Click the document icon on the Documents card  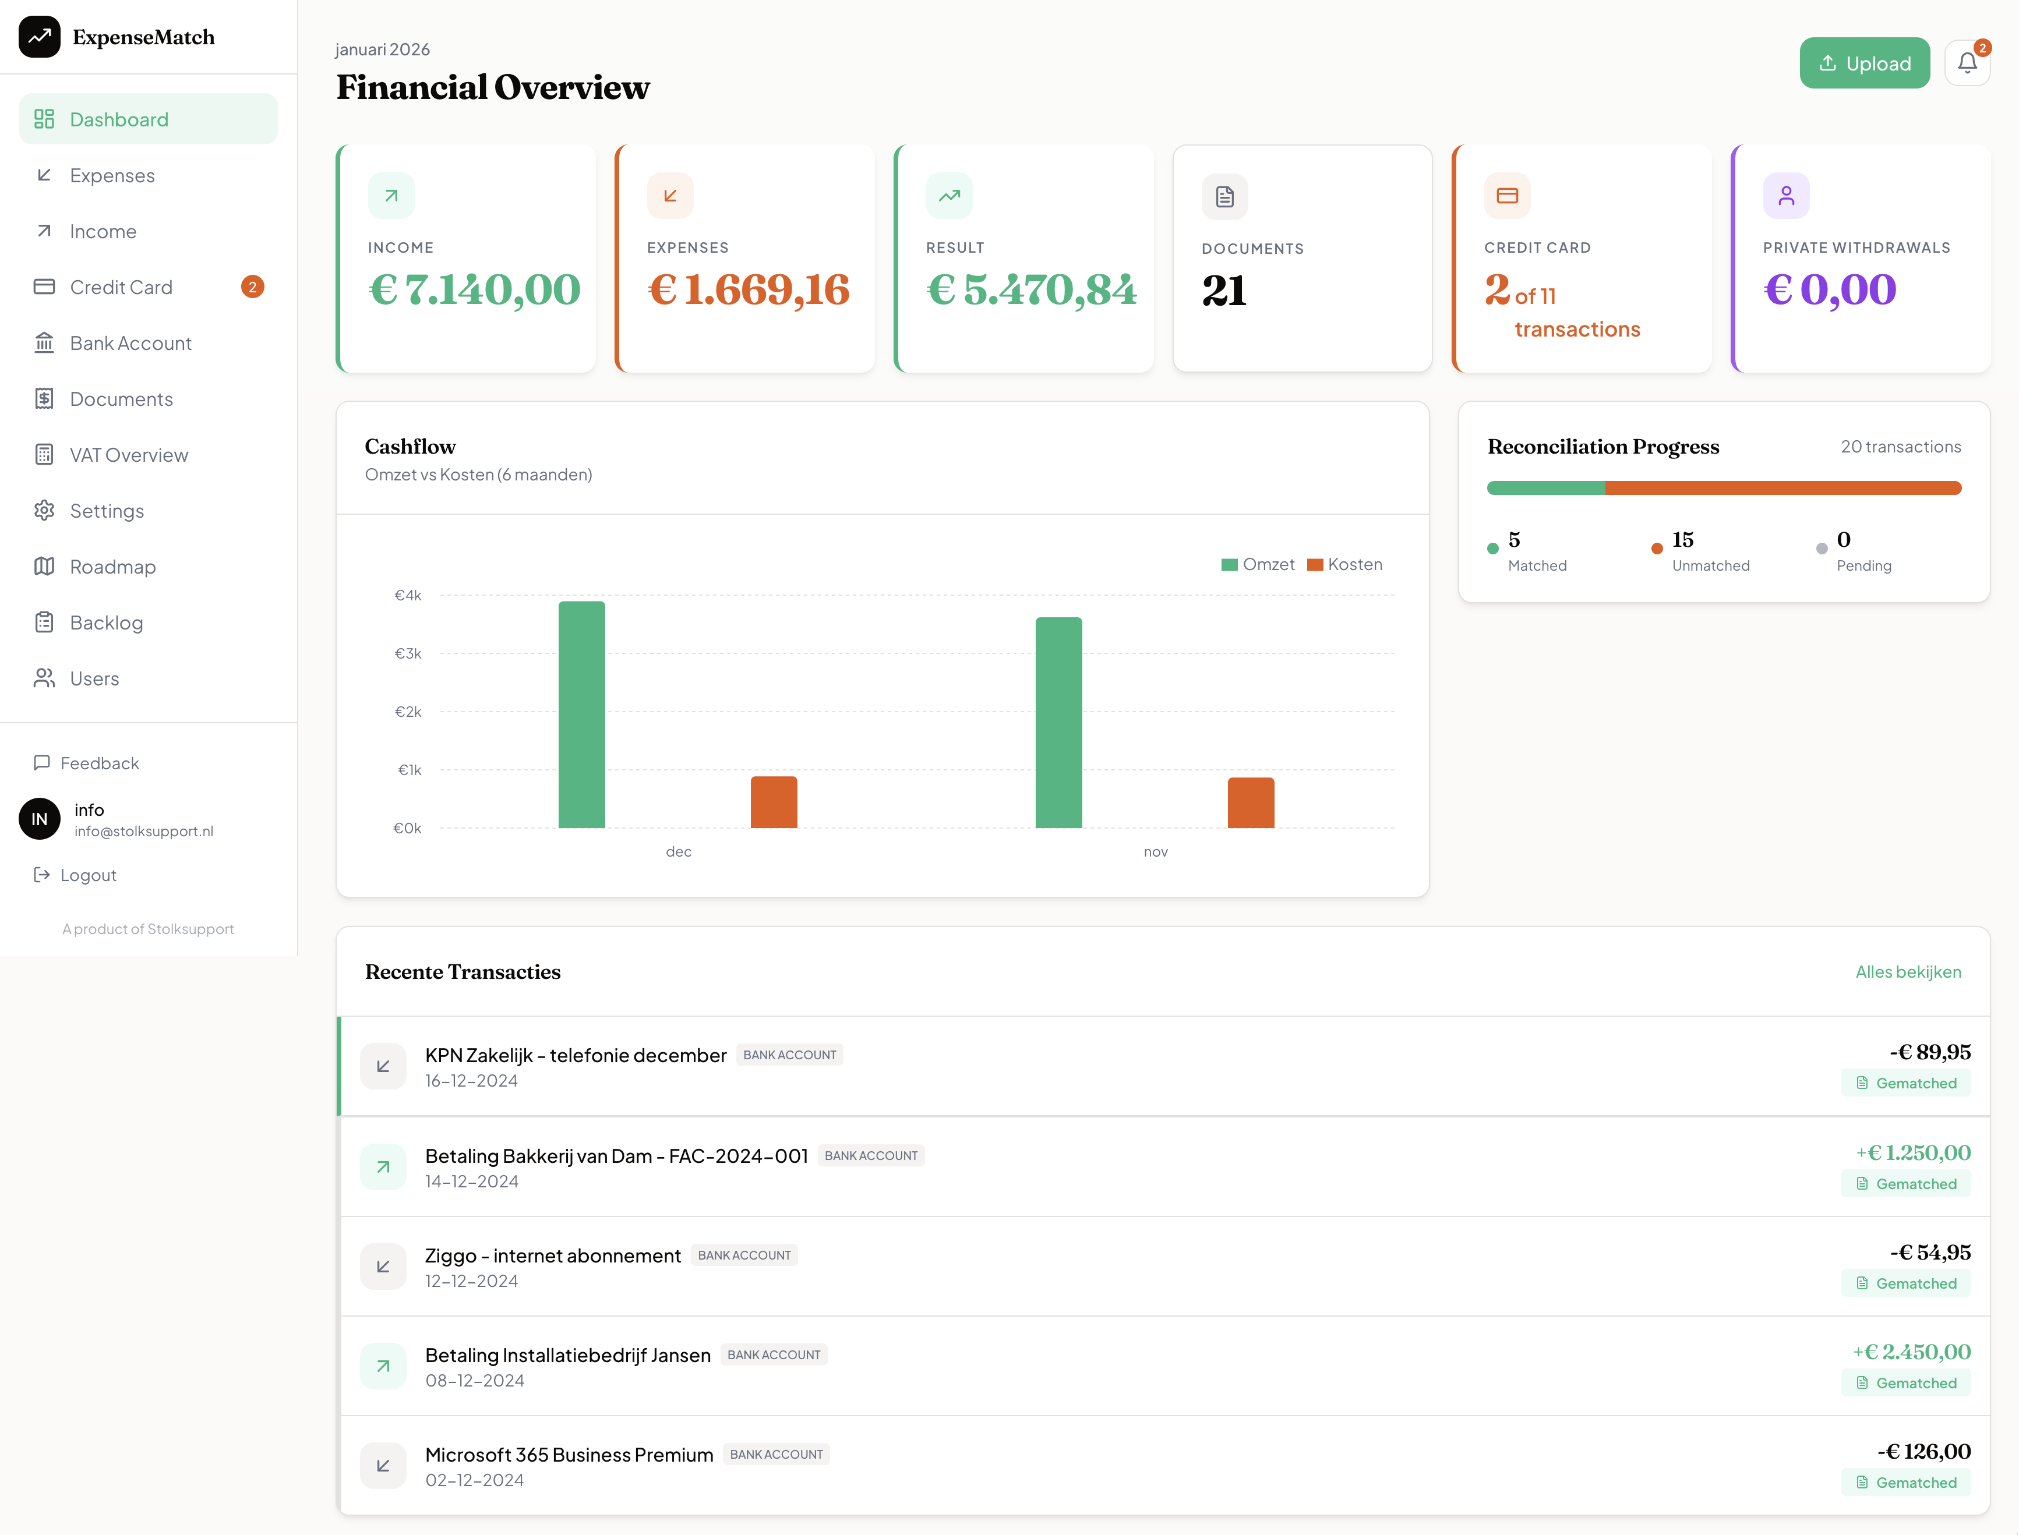coord(1224,196)
